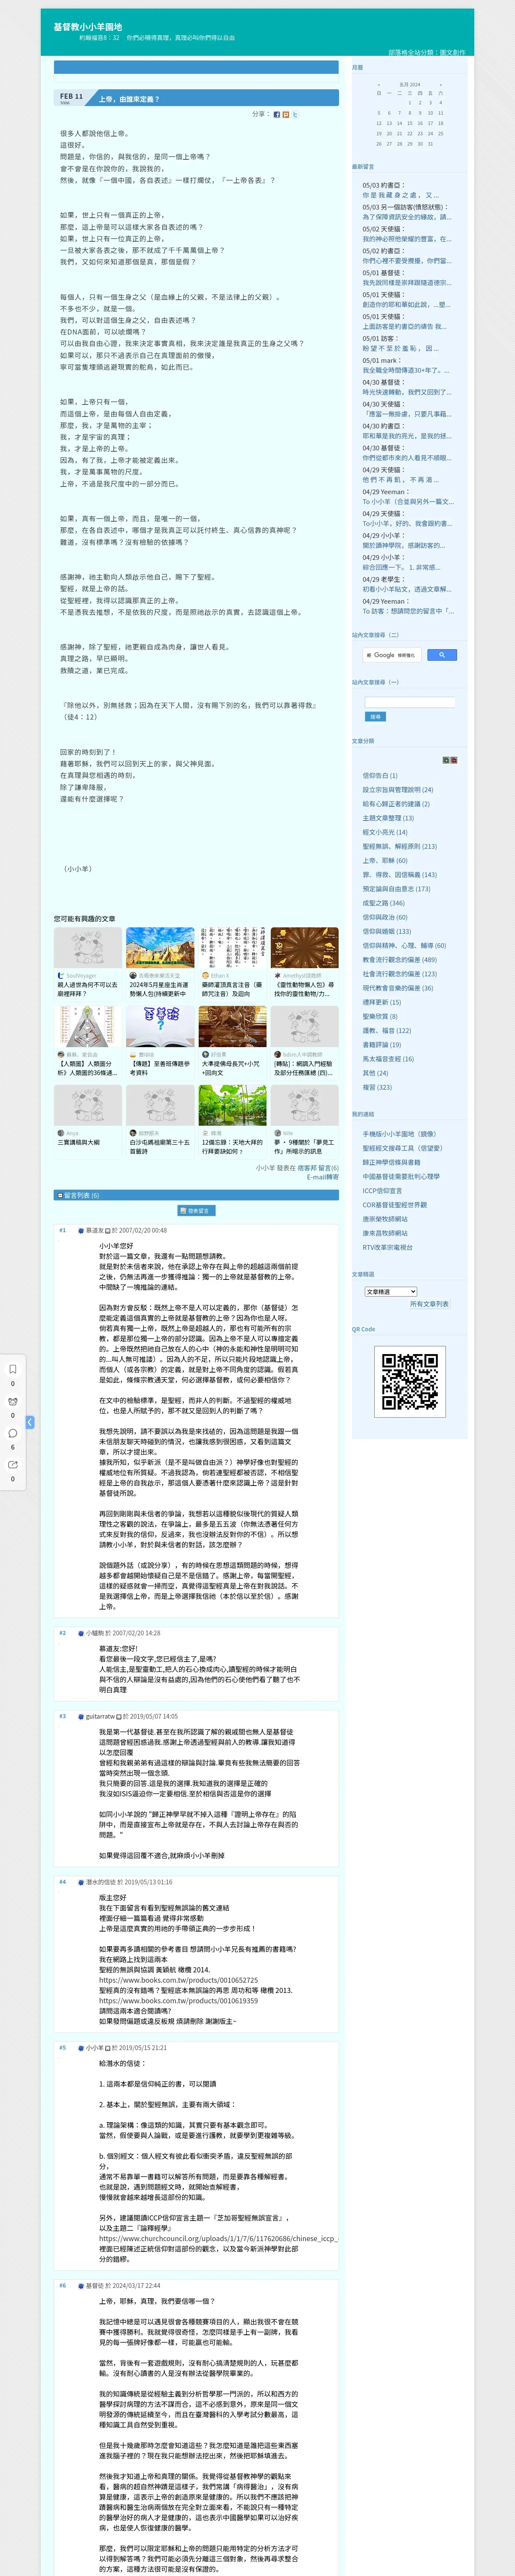Click the share arrow icon in side panel

(13, 1464)
